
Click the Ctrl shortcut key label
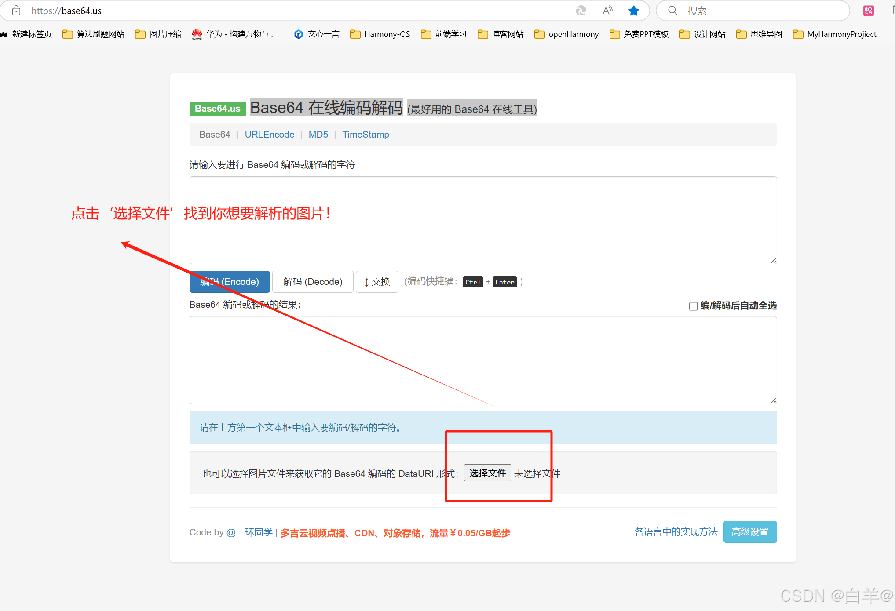[473, 282]
